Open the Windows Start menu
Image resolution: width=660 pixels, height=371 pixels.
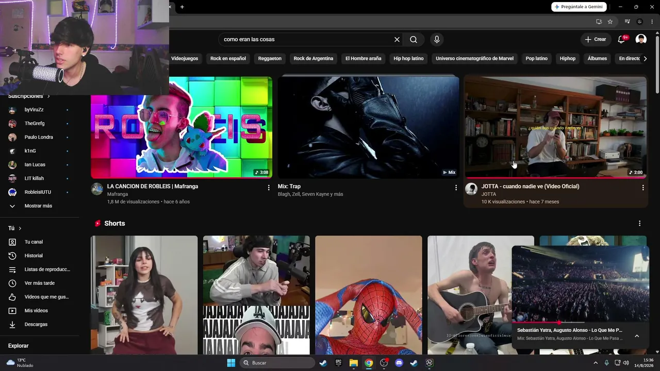click(x=231, y=363)
